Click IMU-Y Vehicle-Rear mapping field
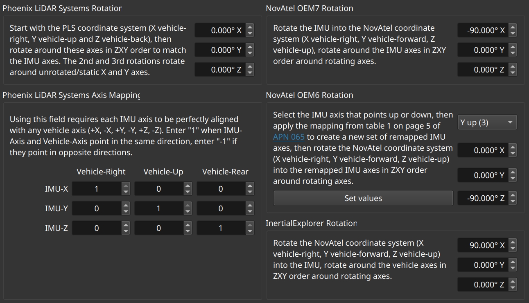 click(x=221, y=208)
